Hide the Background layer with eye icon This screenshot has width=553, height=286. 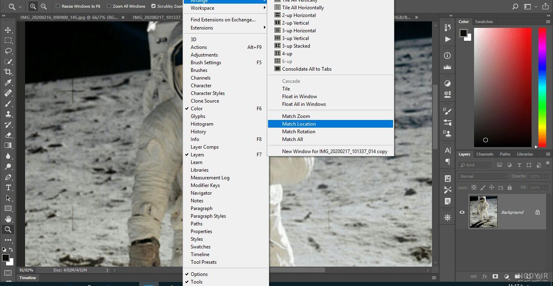click(462, 212)
